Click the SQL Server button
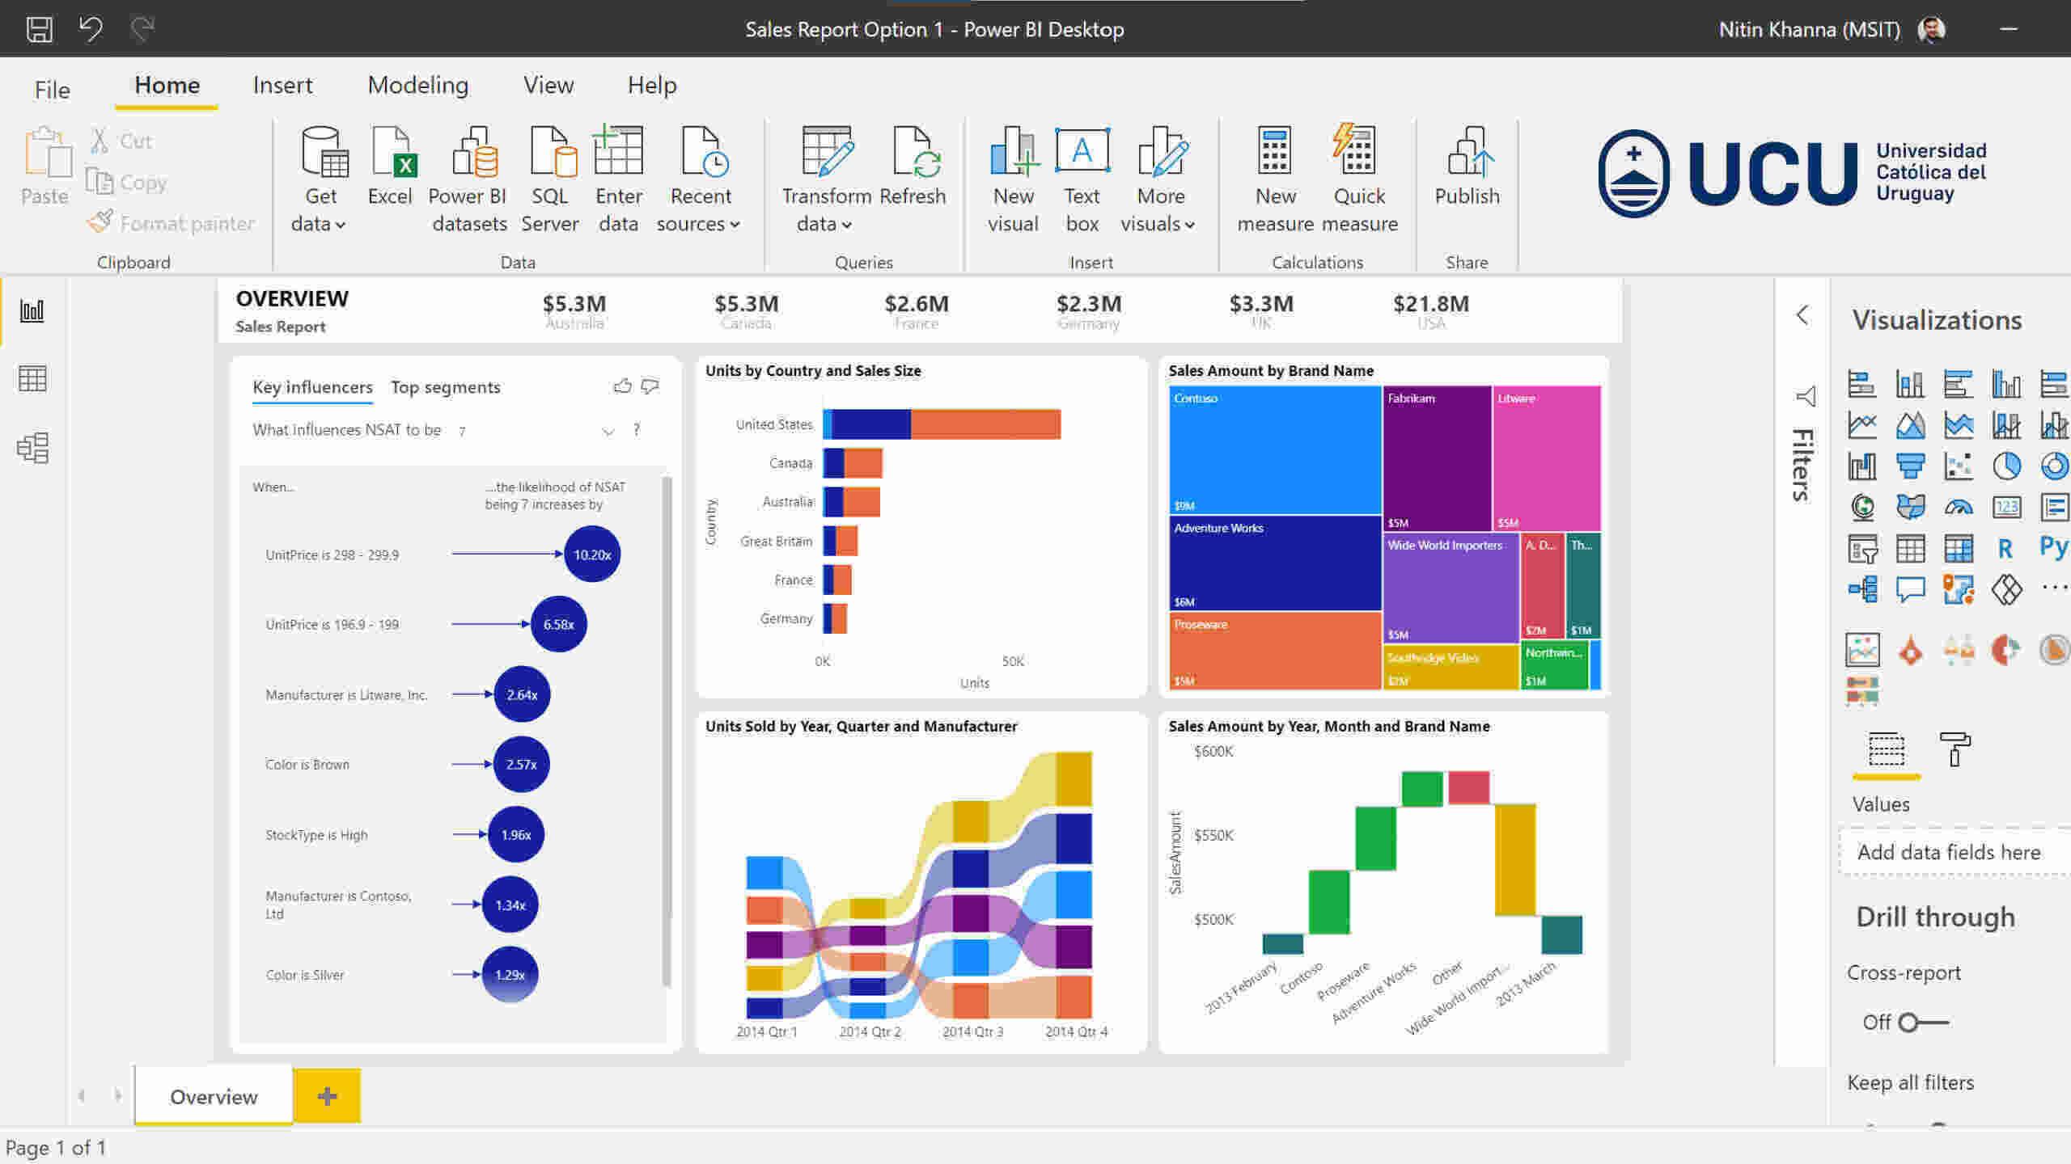Viewport: 2071px width, 1164px height. 550,179
